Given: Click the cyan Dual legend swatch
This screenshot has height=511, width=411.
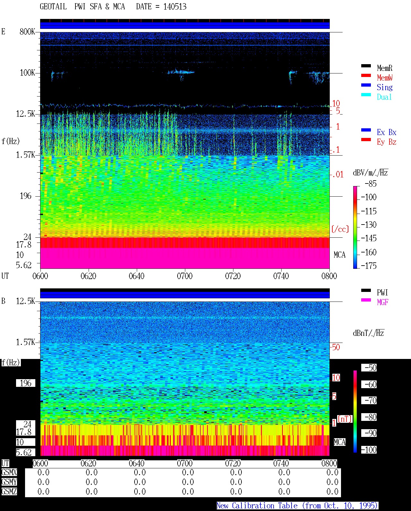Looking at the screenshot, I should (366, 95).
